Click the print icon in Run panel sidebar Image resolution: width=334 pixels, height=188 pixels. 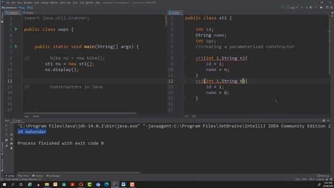tap(11, 144)
